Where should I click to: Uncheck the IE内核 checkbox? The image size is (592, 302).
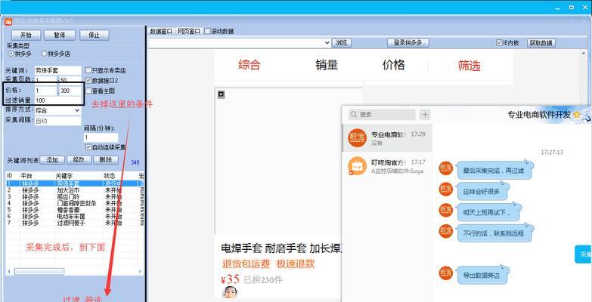pyautogui.click(x=499, y=43)
